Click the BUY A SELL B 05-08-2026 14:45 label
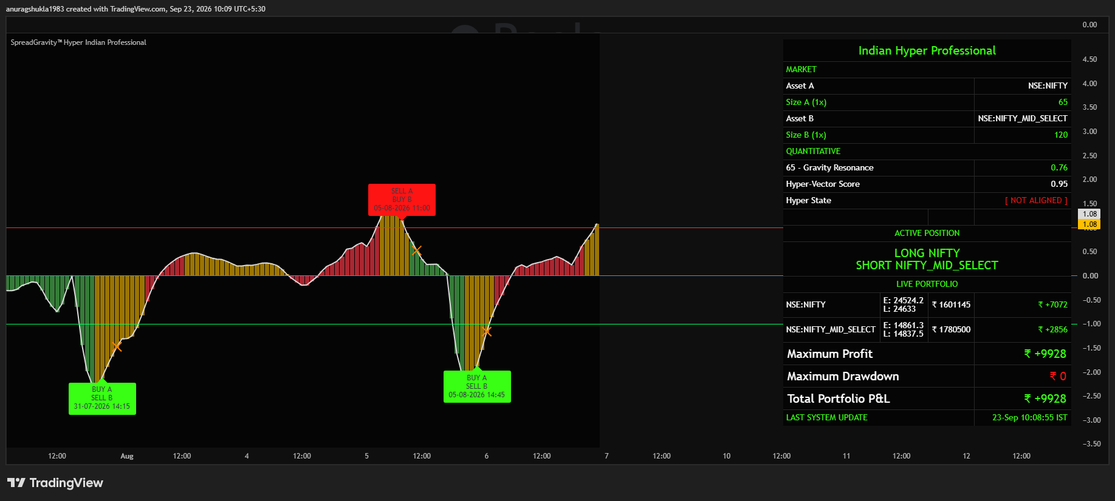 coord(477,386)
